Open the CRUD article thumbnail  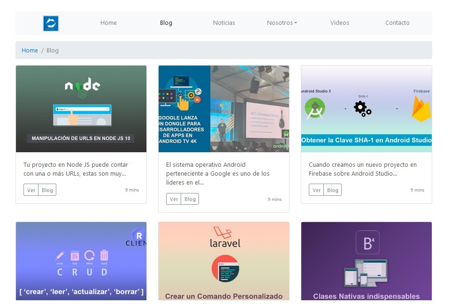[x=81, y=261]
